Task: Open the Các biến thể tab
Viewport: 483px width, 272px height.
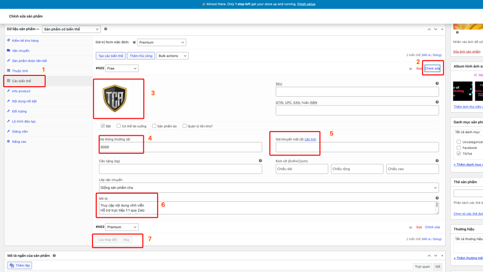Action: [22, 81]
